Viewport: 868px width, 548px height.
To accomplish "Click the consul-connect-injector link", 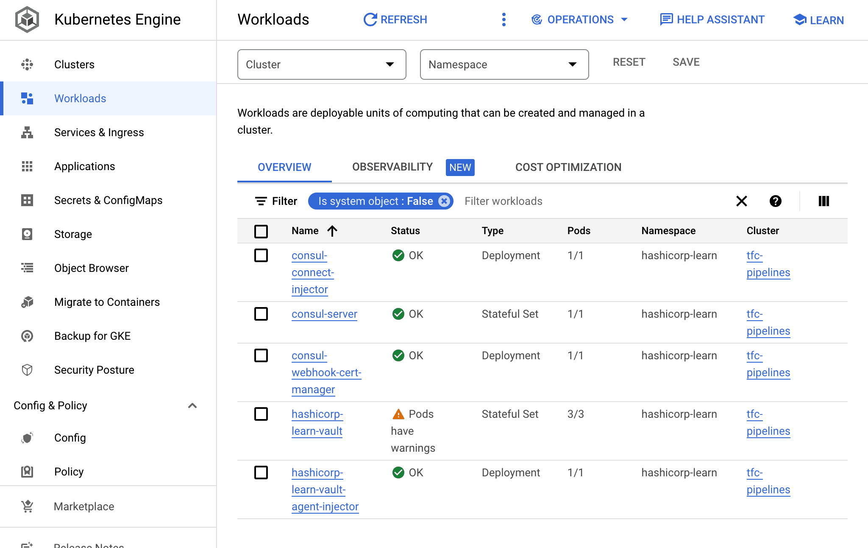I will click(x=313, y=272).
